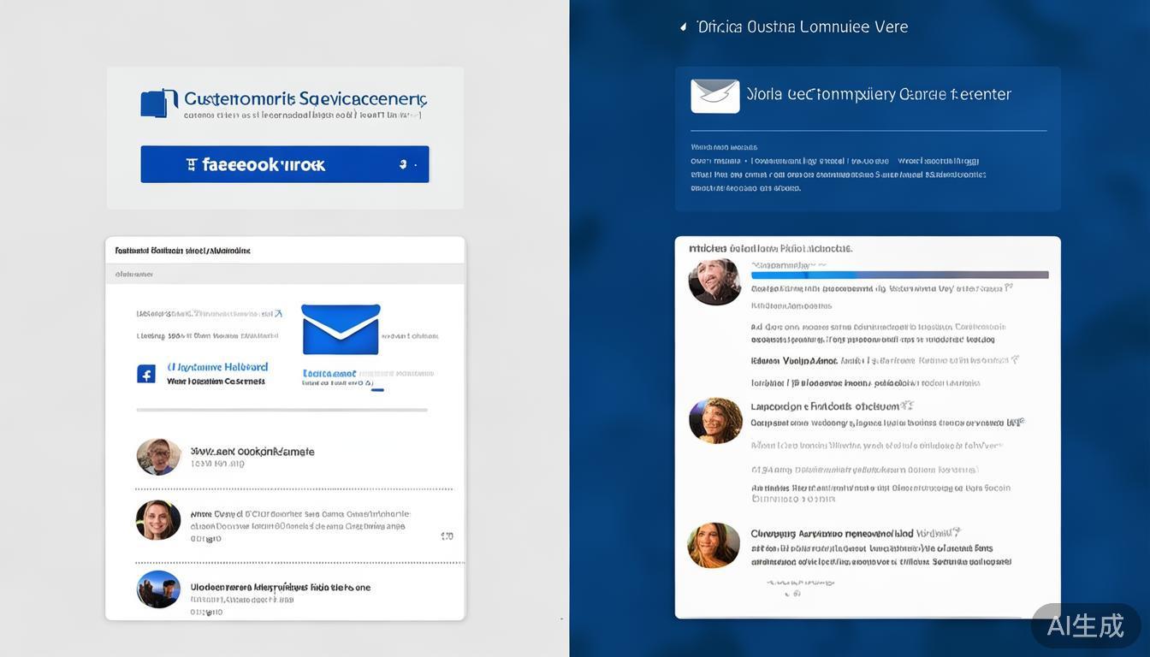Click the blue underlined link below the envelope
The image size is (1150, 657).
coord(329,374)
